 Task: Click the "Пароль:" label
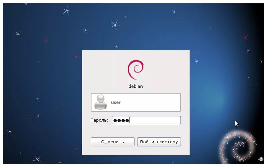pyautogui.click(x=99, y=120)
